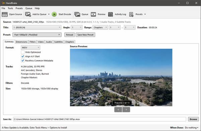Viewport: 201px width, 131px height.
Task: Click the Preview 2 of 10 label
Action: 122,103
